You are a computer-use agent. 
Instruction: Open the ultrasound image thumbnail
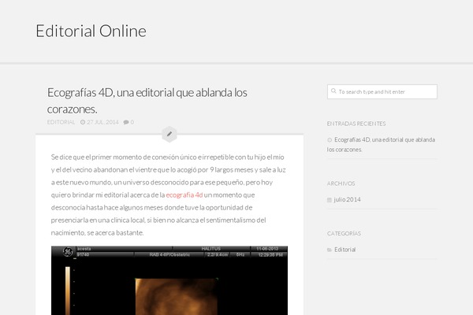169,280
